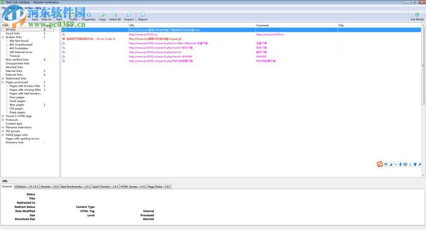Select the 403 Forbidden filter
The height and width of the screenshot is (230, 426).
[x=19, y=48]
